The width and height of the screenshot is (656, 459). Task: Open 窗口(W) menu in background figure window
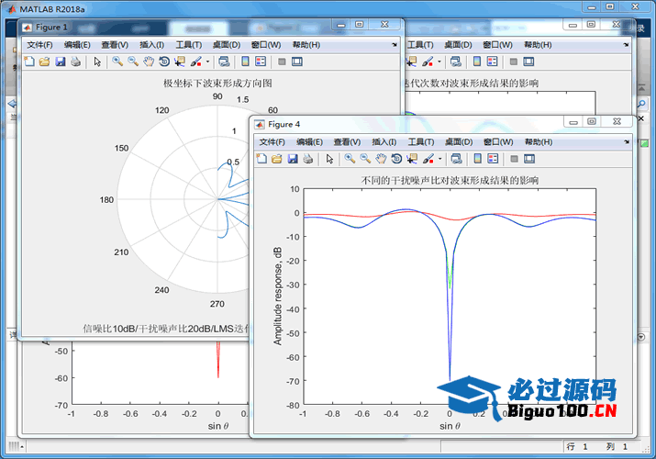497,45
